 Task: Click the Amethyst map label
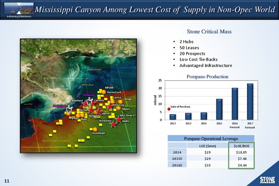pos(77,101)
